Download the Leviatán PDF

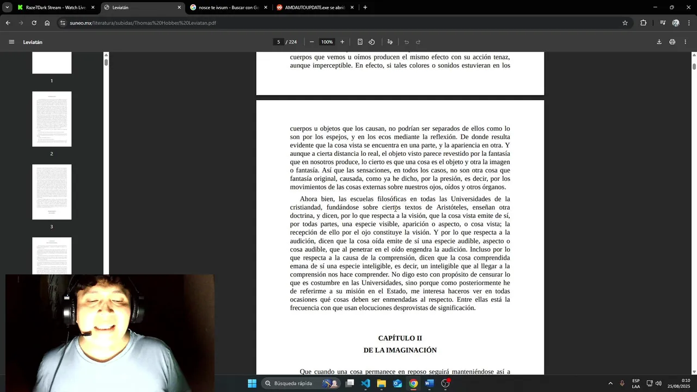click(659, 42)
